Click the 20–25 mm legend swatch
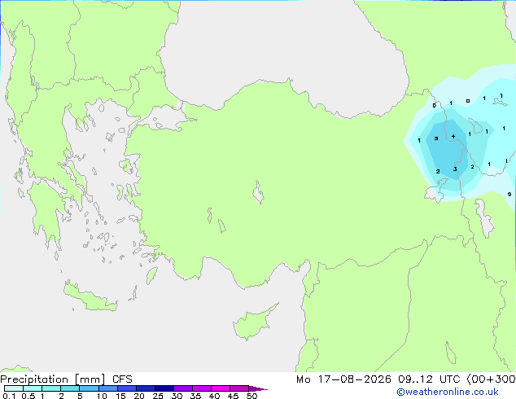The image size is (516, 399). click(x=146, y=388)
